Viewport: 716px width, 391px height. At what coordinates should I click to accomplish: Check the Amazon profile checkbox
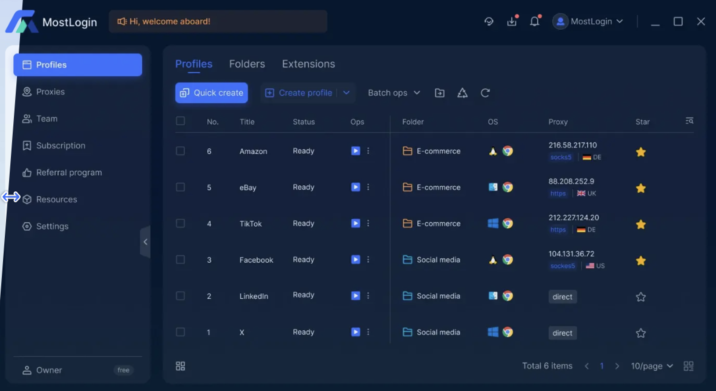[x=180, y=151]
